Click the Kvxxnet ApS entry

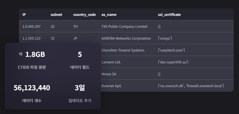111,86
